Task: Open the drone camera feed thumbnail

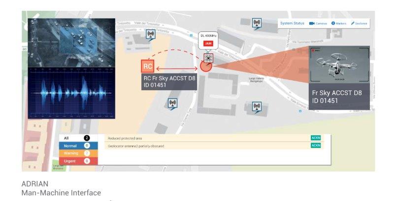Action: (339, 65)
